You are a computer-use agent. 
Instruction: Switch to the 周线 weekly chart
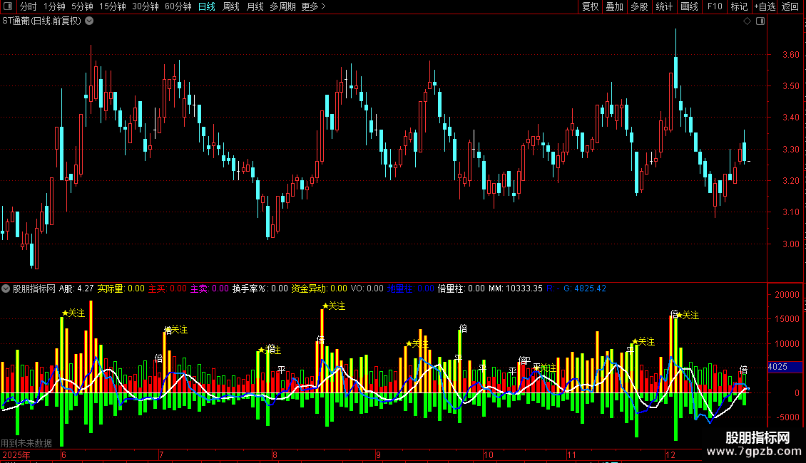(x=231, y=6)
